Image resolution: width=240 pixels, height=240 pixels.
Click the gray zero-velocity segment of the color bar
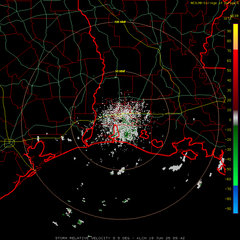[x=235, y=118]
